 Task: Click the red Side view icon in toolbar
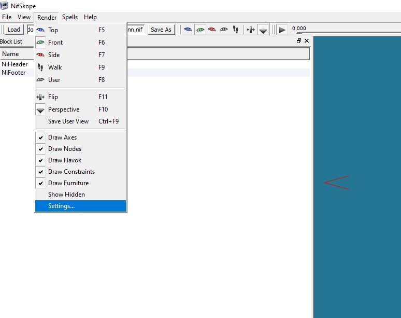(x=212, y=30)
